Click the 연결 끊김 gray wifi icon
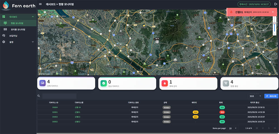This screenshot has width=279, height=134. (226, 83)
